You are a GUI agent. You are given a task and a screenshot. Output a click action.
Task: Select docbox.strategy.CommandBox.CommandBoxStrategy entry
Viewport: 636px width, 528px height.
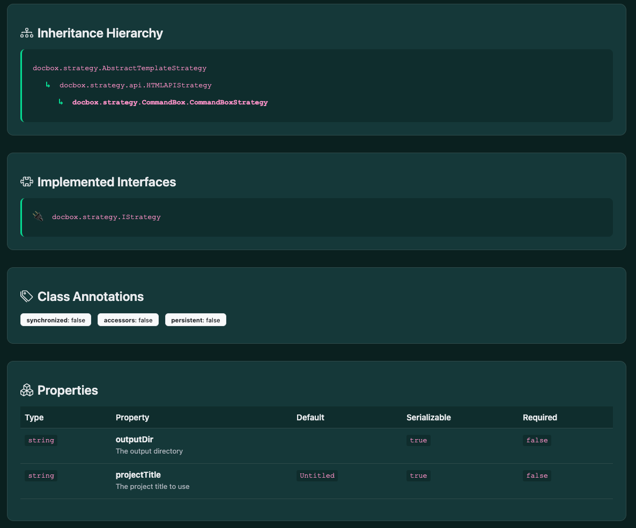tap(170, 102)
